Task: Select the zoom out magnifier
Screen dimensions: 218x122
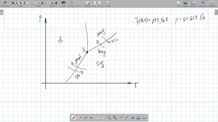Action: [115, 118]
